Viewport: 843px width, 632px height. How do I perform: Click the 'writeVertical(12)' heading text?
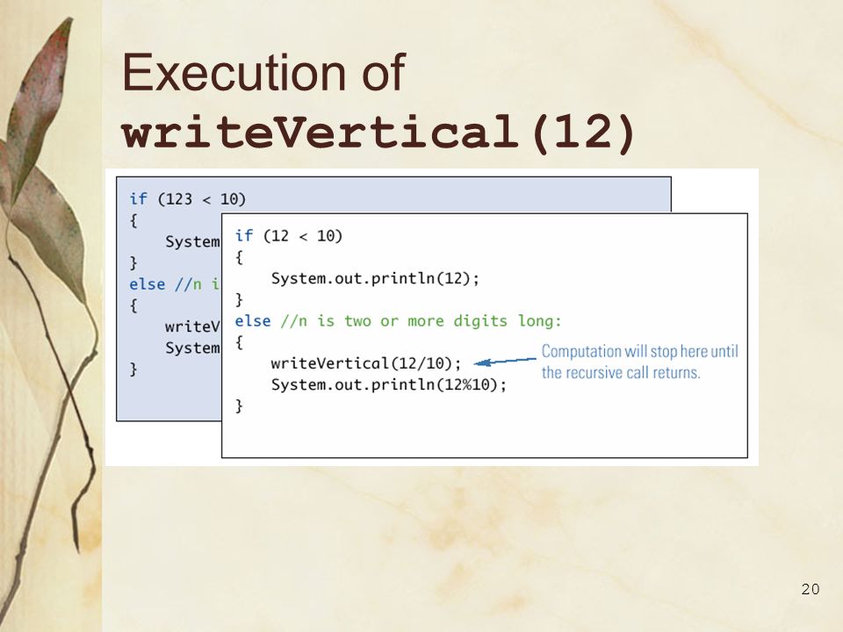pyautogui.click(x=378, y=133)
